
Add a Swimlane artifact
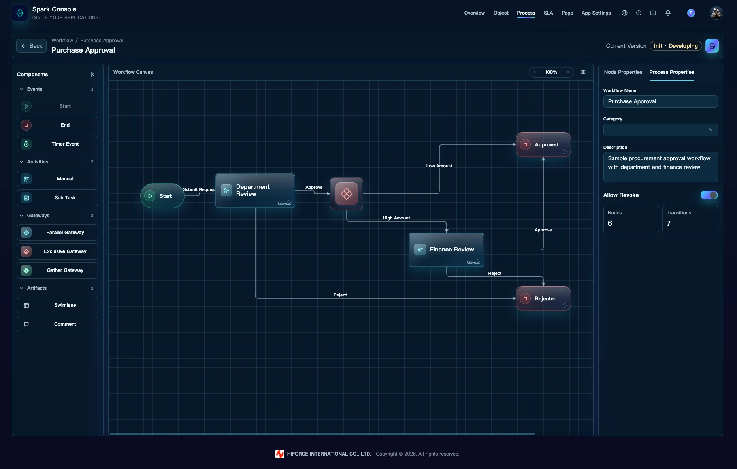(x=58, y=305)
